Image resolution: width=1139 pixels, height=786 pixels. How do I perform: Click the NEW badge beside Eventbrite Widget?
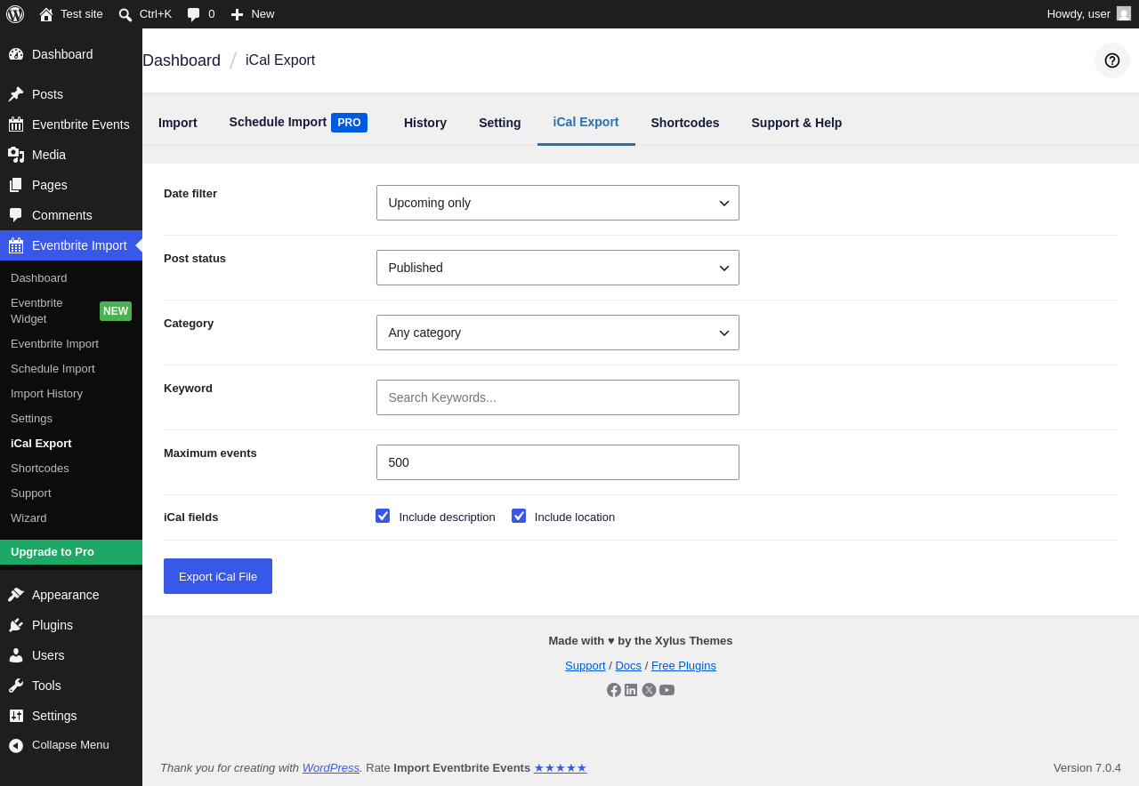[116, 311]
